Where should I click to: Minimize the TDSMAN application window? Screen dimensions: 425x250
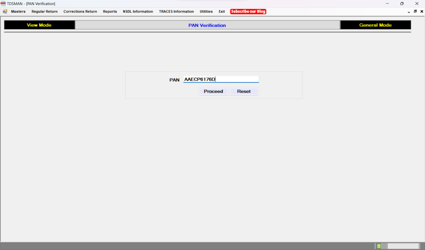387,3
